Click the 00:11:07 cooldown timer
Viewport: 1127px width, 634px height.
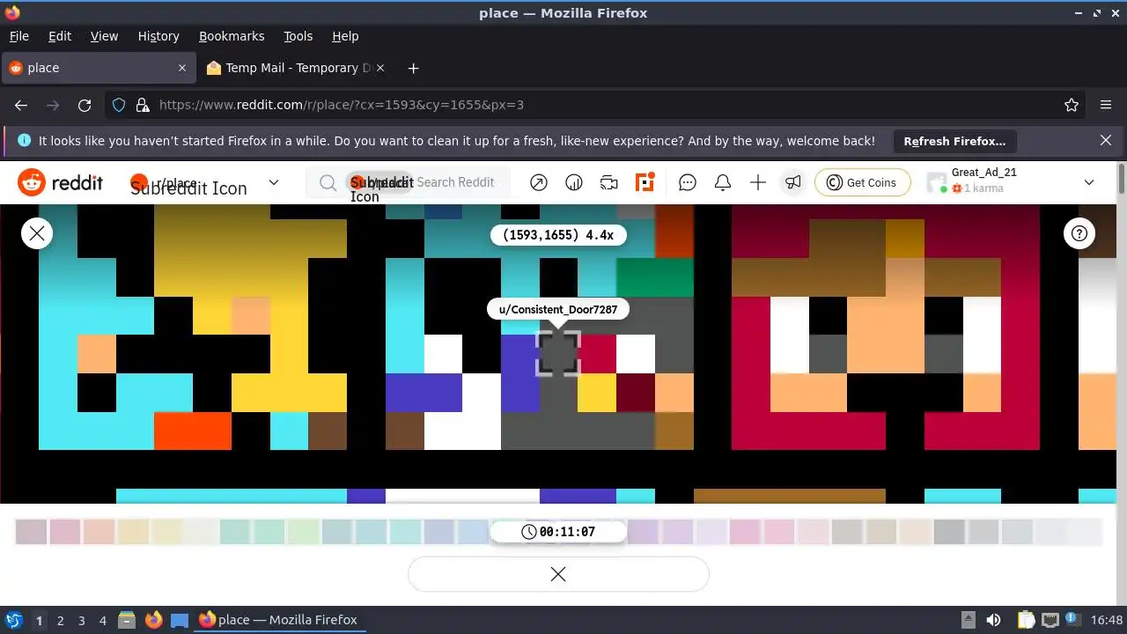558,532
